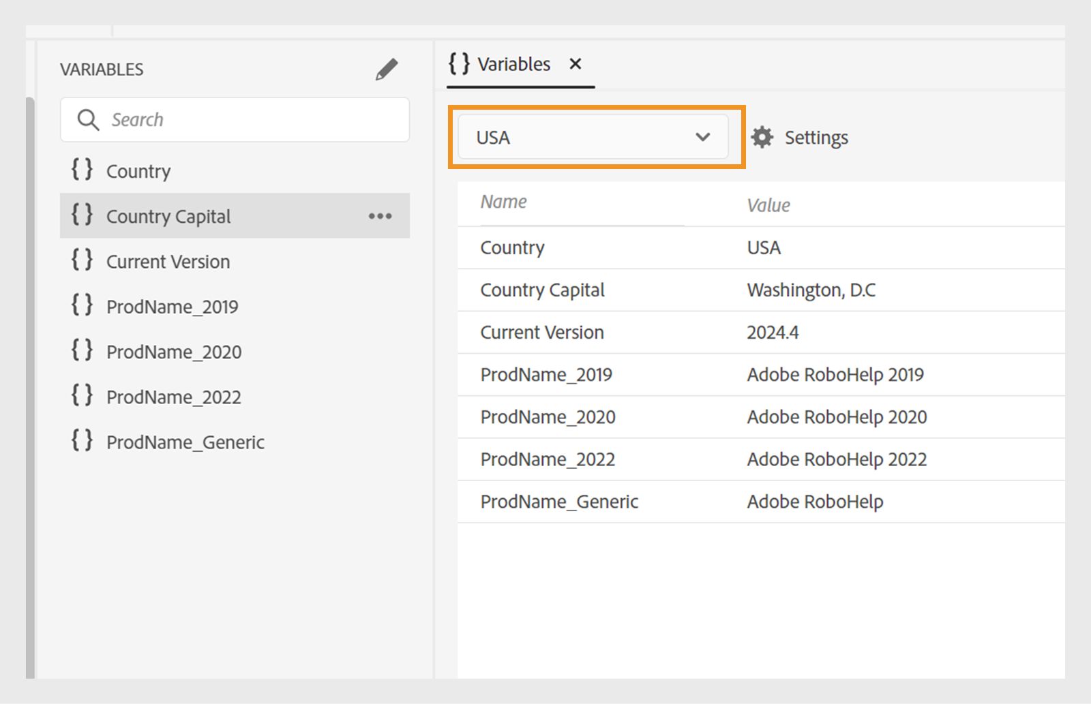Click braces icon next to ProdName_2020 item
Screen dimensions: 1091x704
pos(82,350)
